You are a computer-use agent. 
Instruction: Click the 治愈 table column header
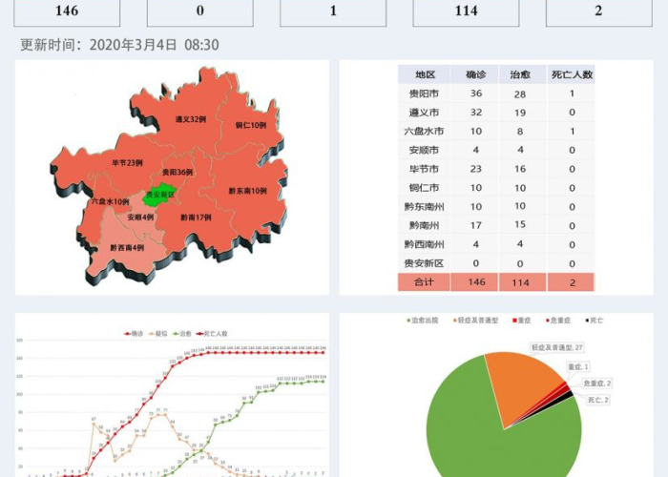pyautogui.click(x=520, y=74)
